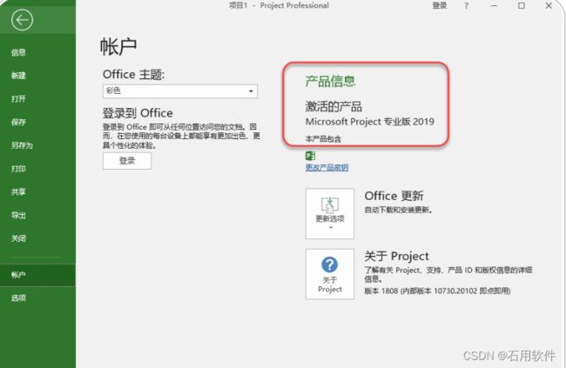566x368 pixels.
Task: Close the Project Professional window
Action: click(549, 6)
